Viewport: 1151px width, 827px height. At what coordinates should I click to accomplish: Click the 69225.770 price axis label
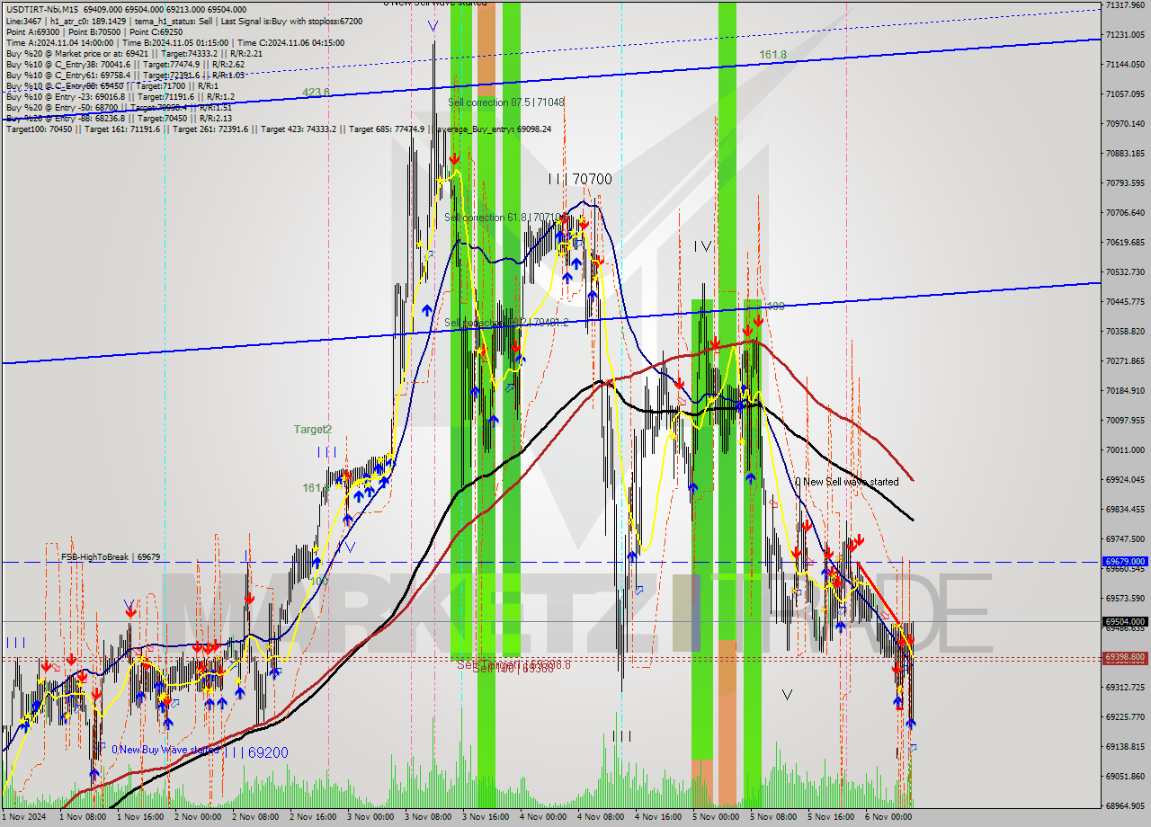[x=1125, y=717]
